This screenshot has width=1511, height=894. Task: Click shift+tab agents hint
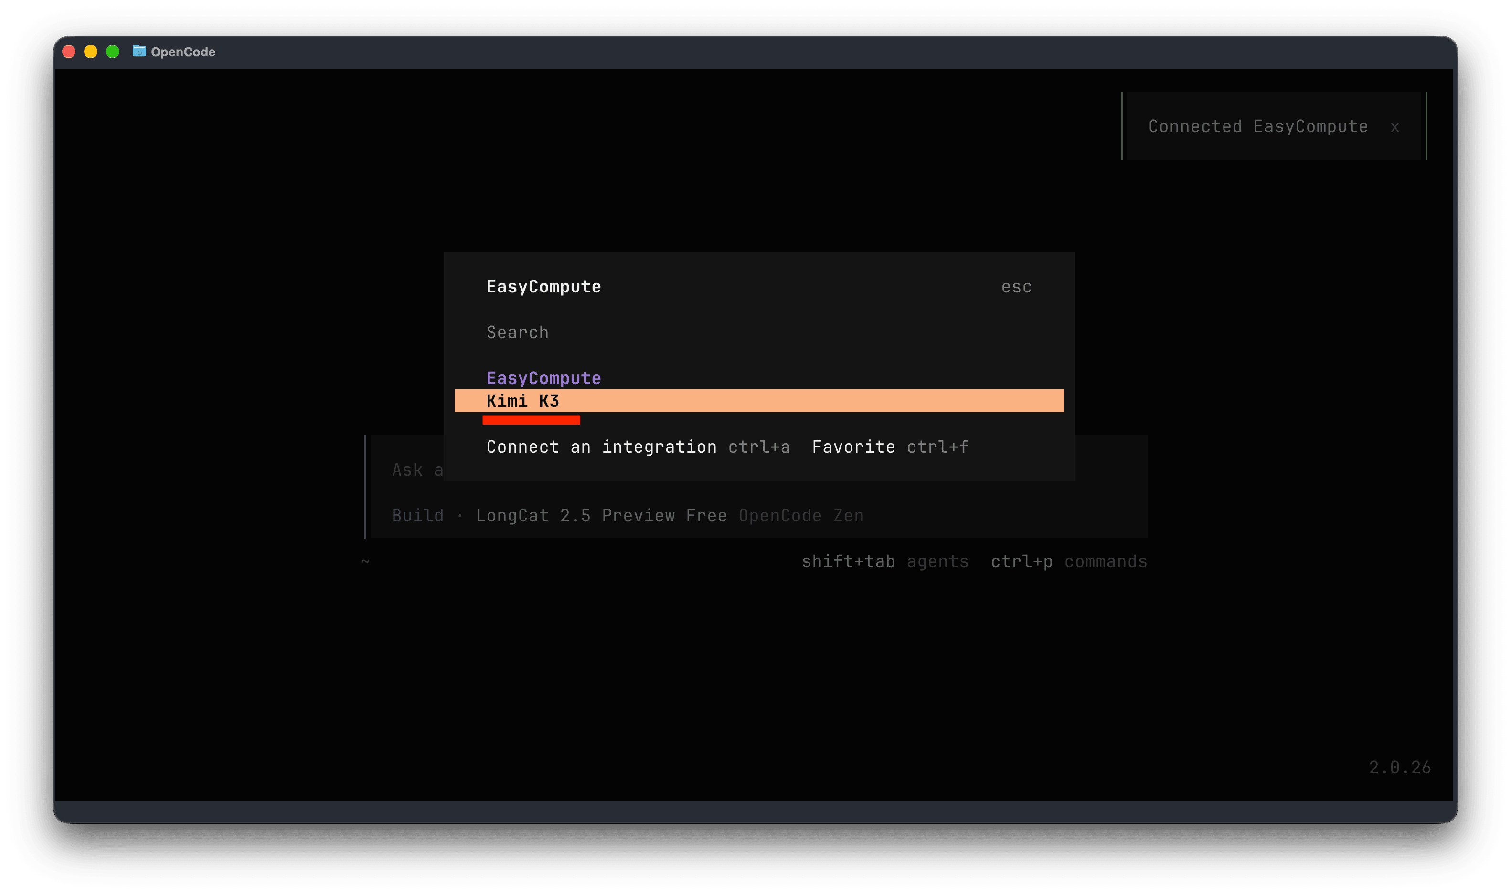point(884,561)
